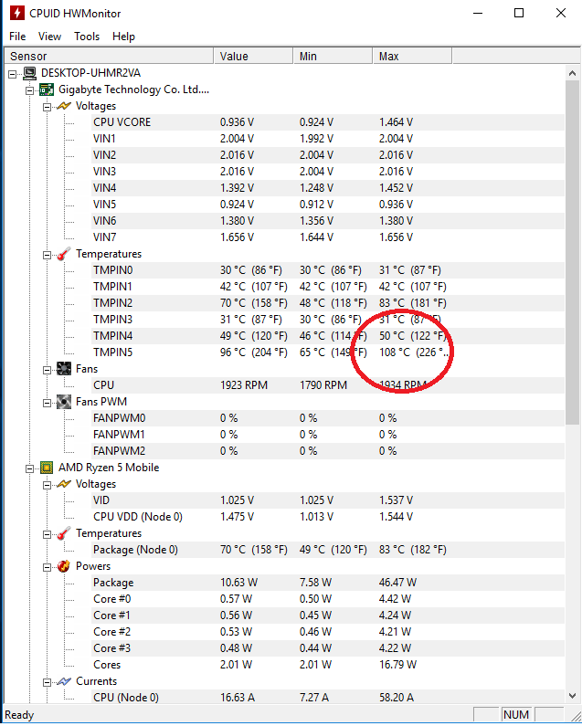Viewport: 582px width, 726px height.
Task: Collapse the Gigabyte Voltages group
Action: 47,107
